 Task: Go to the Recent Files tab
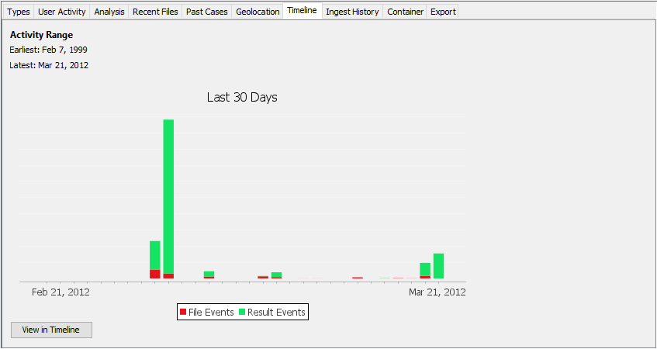[155, 12]
